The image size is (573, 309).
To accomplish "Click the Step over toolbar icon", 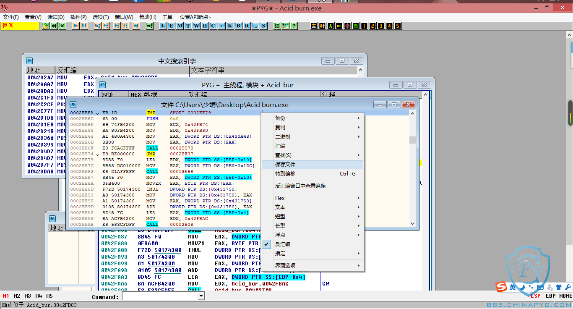I will [x=106, y=26].
